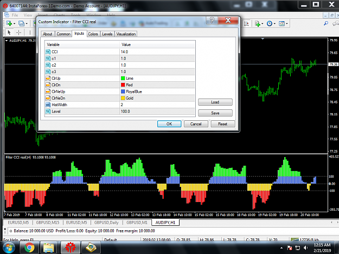Screen dimensions: 339x254
Task: Open the File menu
Action: click(x=15, y=15)
